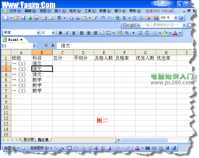The width and height of the screenshot is (199, 158).
Task: Click the Copy icon
Action: (71, 18)
